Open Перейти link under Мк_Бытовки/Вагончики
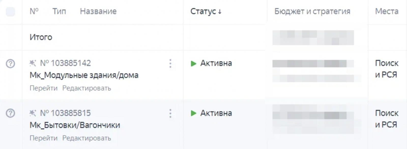This screenshot has height=149, width=407. pos(43,138)
